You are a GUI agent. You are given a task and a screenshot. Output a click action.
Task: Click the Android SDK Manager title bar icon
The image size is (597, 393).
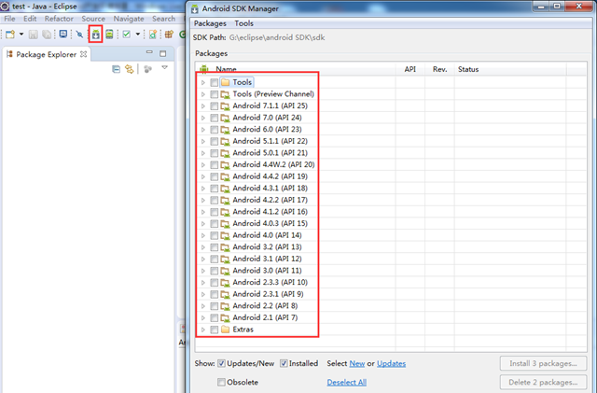click(x=195, y=8)
